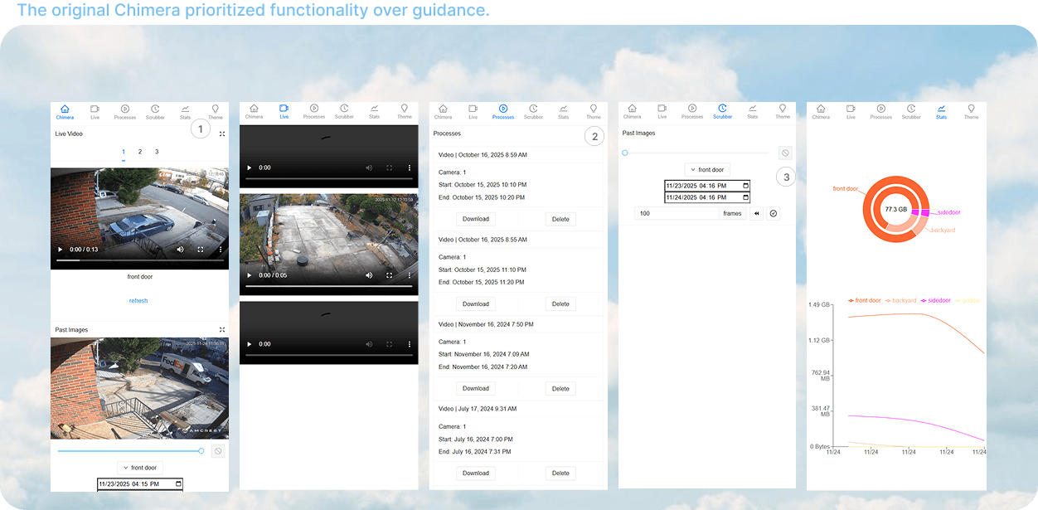The width and height of the screenshot is (1038, 510).
Task: Delete the July 17, 2024 9:31 AM video
Action: pos(560,473)
